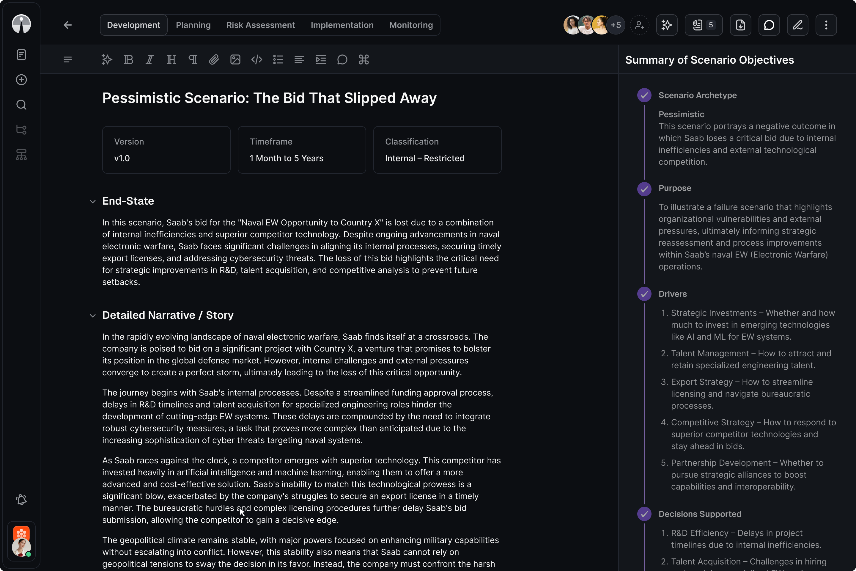Open the search icon in sidebar
This screenshot has height=571, width=856.
pyautogui.click(x=21, y=105)
